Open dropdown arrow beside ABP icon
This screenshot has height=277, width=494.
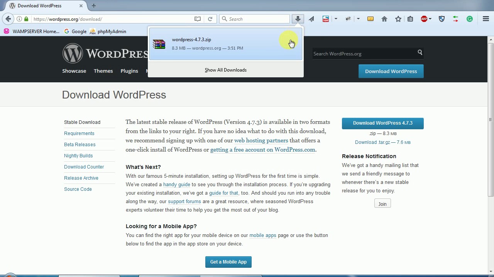(x=430, y=19)
